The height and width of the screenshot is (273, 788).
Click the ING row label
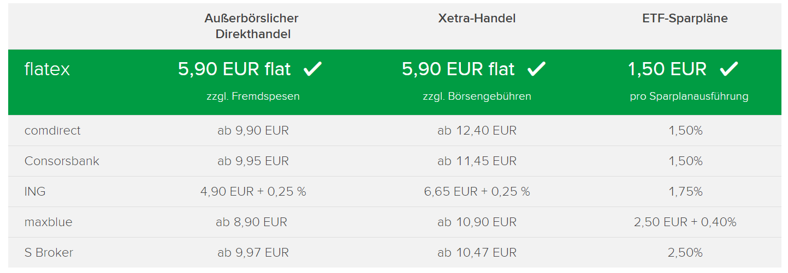click(35, 192)
